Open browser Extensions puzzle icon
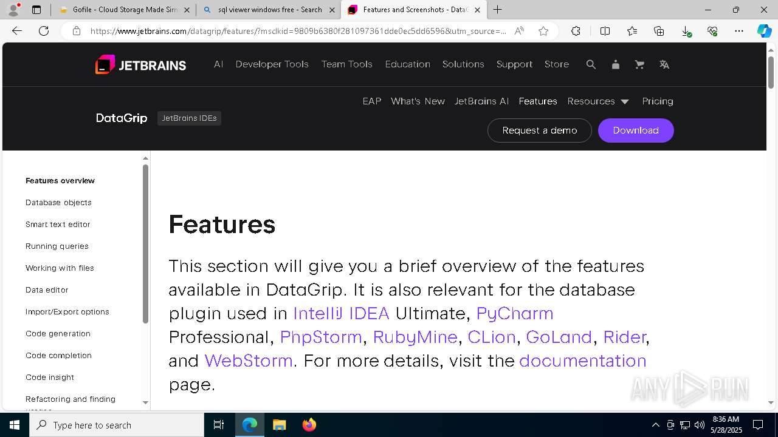778x437 pixels. pos(576,31)
